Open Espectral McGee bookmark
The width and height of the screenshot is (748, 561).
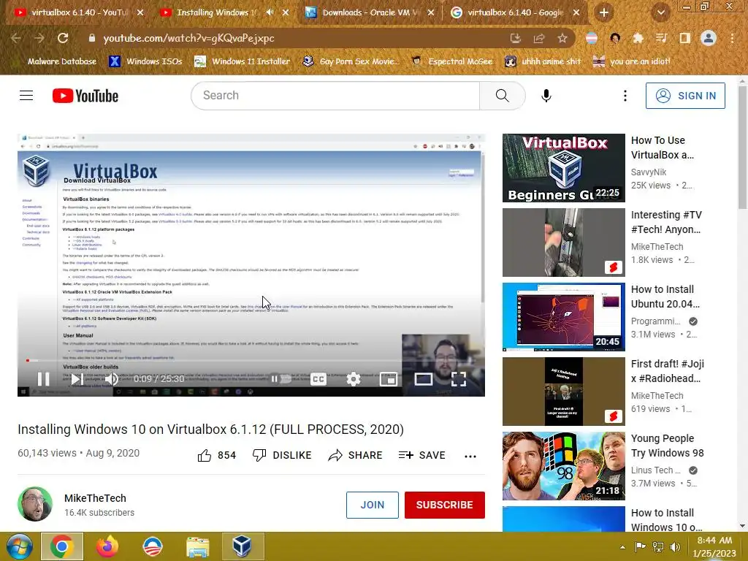coord(451,61)
